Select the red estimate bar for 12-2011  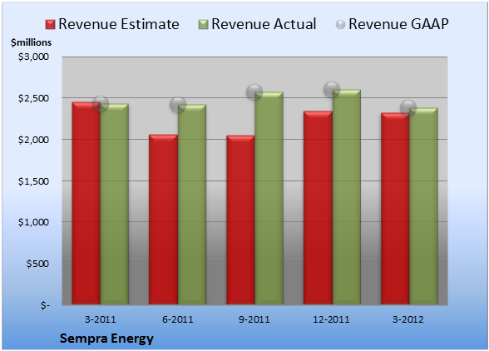tap(318, 207)
